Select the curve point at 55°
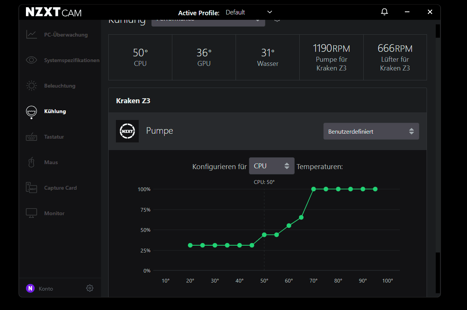 click(276, 235)
